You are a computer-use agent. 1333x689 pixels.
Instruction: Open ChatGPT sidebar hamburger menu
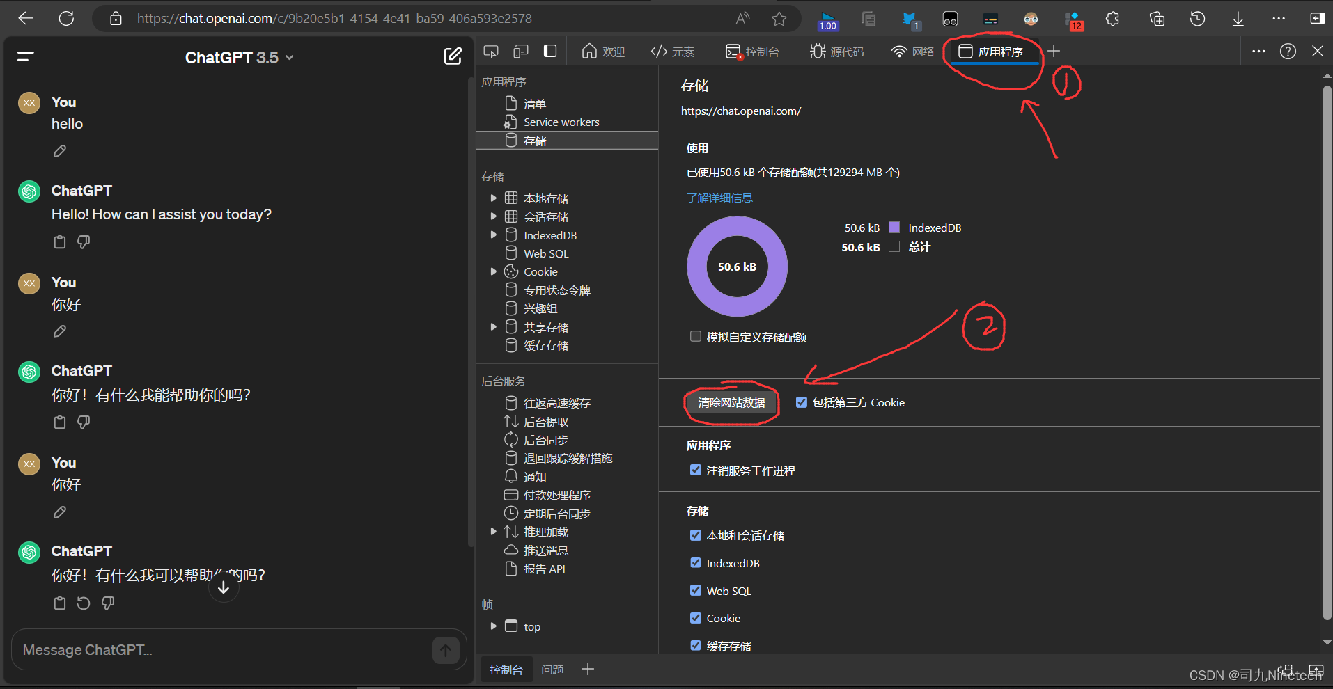point(26,57)
